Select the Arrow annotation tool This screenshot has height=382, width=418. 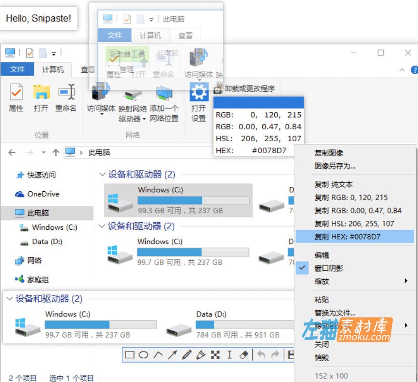[x=172, y=355]
